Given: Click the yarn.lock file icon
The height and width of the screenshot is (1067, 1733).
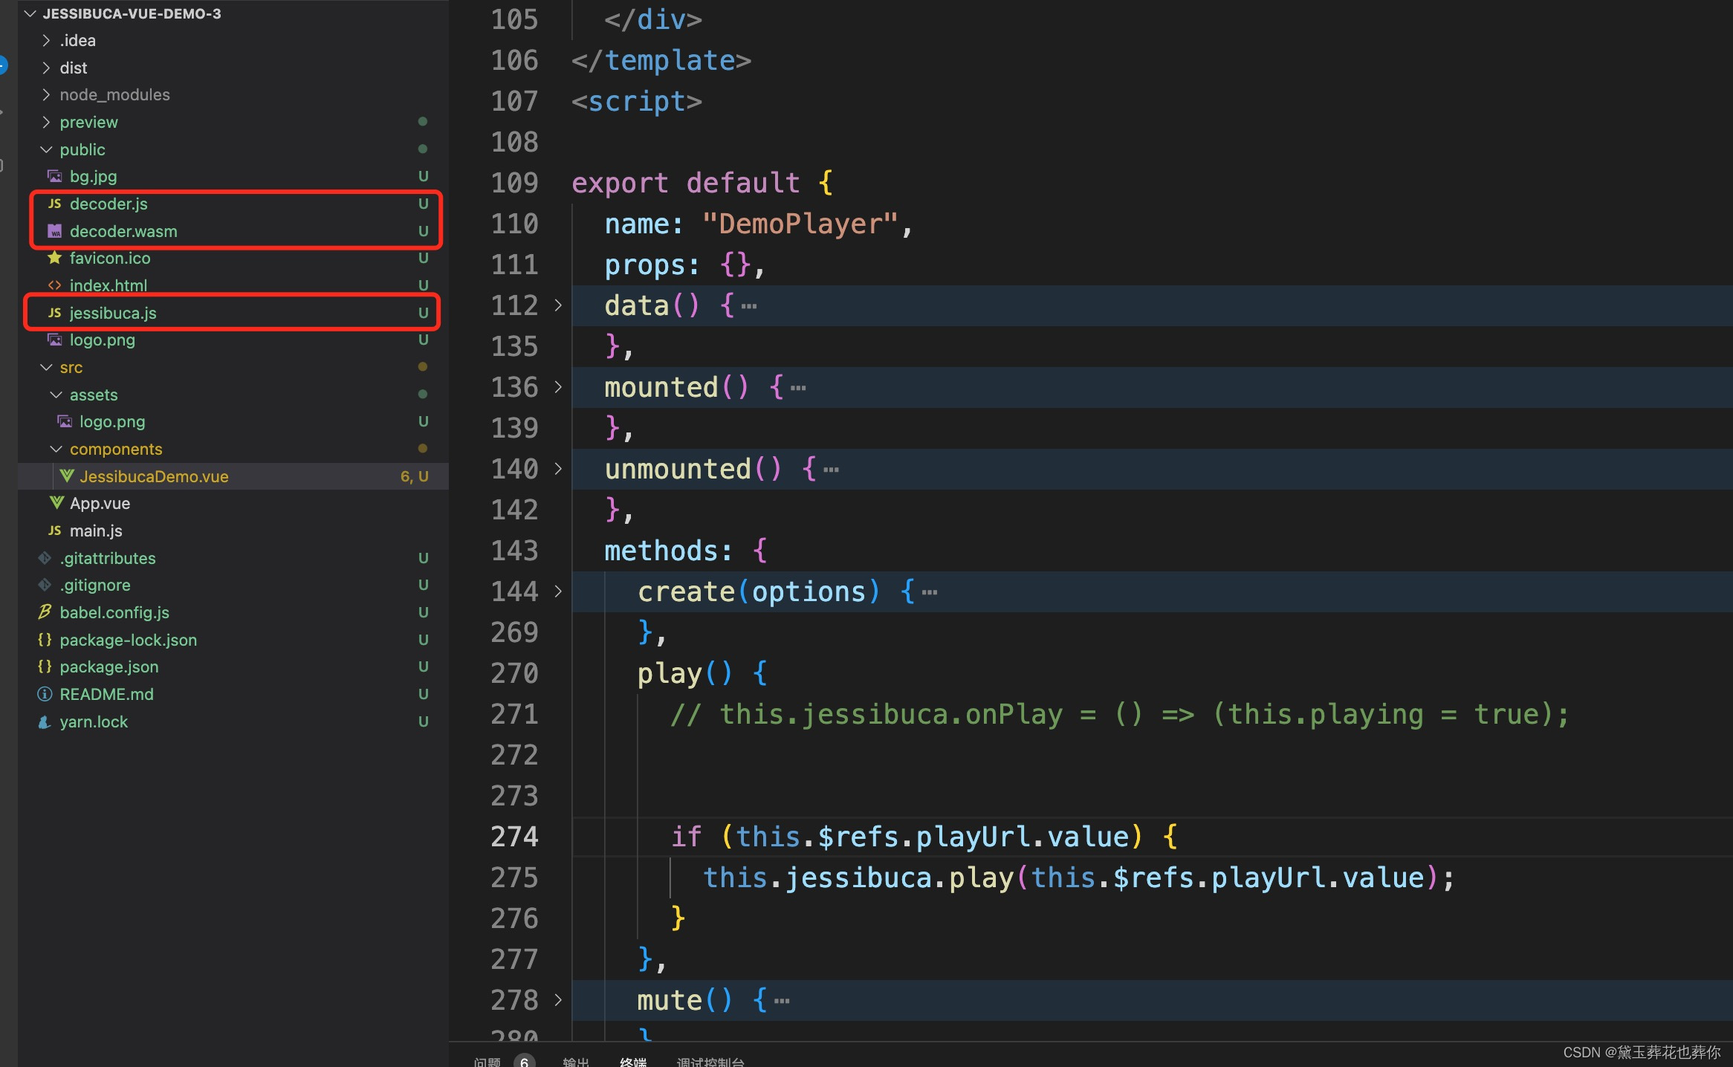Looking at the screenshot, I should [45, 721].
